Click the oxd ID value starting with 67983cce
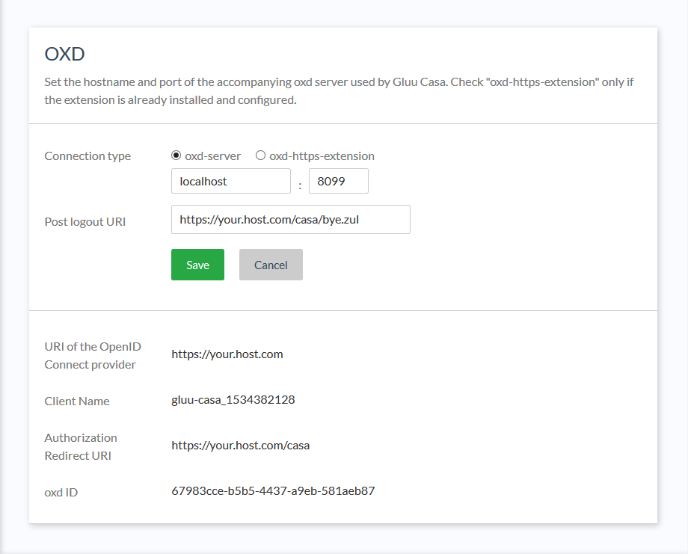688x554 pixels. tap(273, 491)
